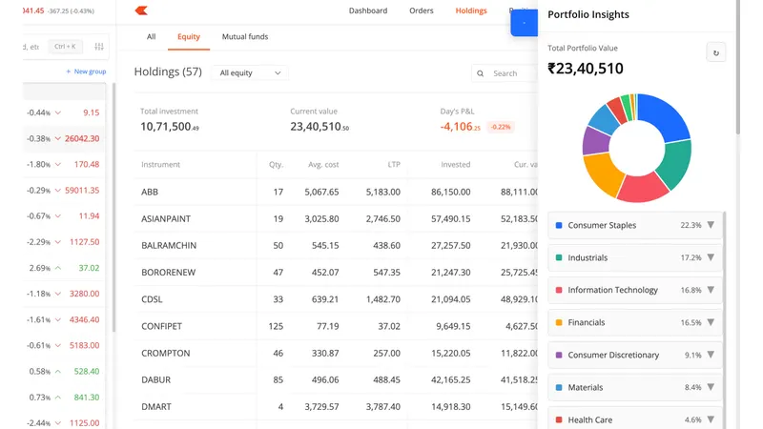Click the 59011.35 watchlist price

click(x=82, y=190)
